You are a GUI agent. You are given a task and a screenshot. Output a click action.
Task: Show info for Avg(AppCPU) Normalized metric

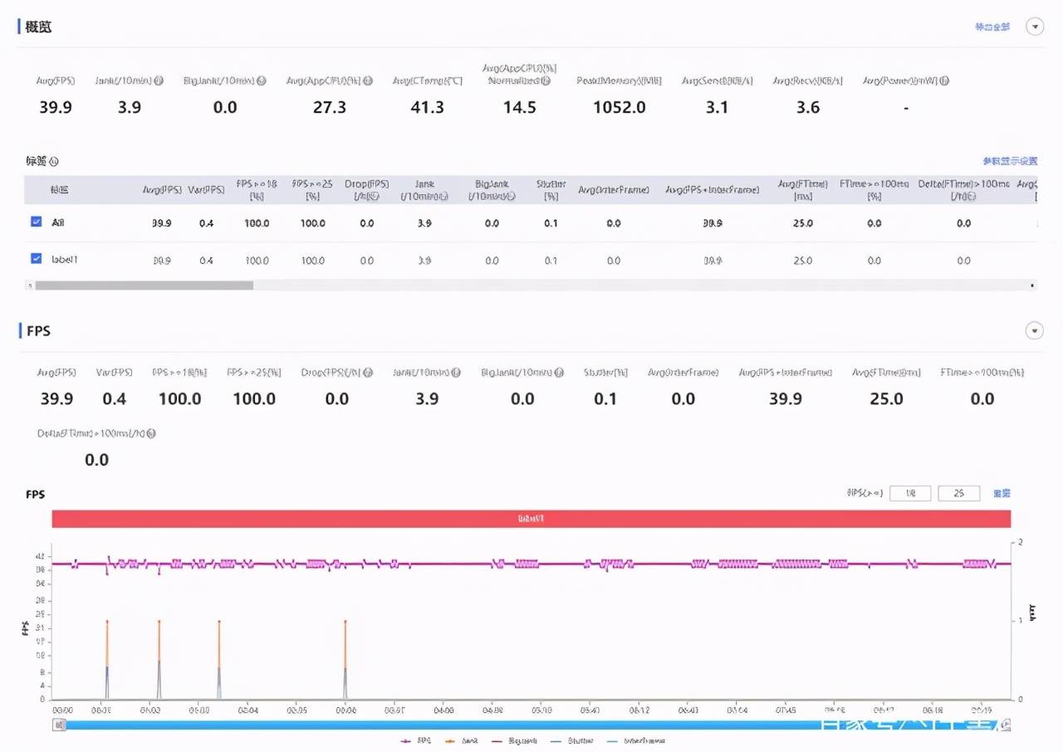546,81
